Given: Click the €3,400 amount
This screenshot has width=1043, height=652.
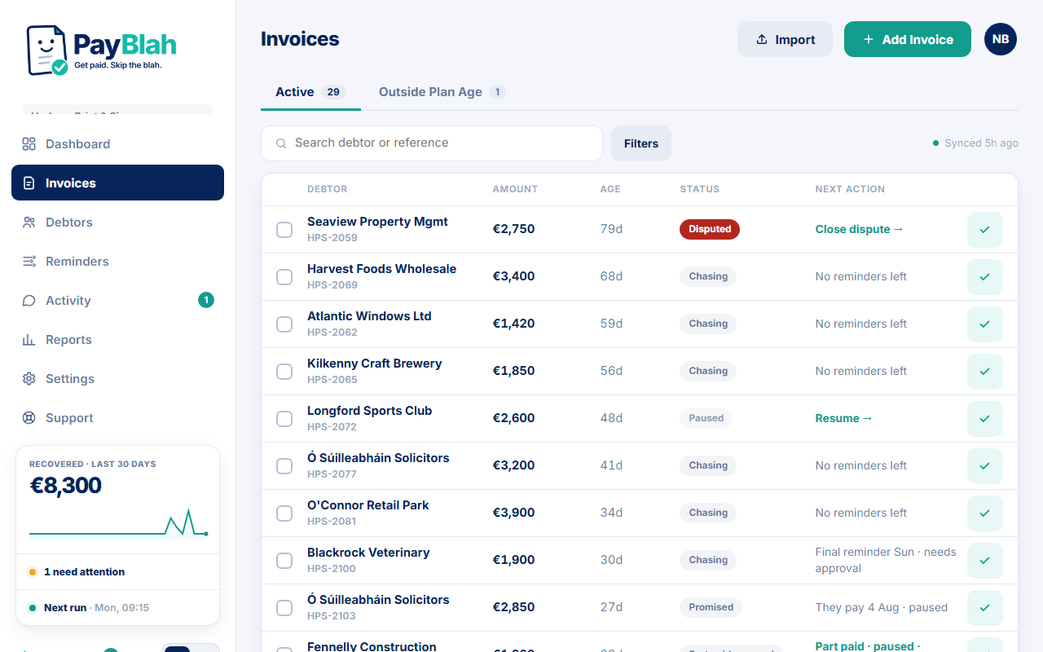Looking at the screenshot, I should pyautogui.click(x=513, y=276).
